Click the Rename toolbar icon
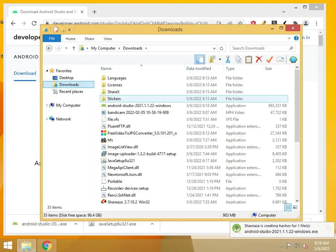Screen dimensions: 336x252 coord(280,59)
